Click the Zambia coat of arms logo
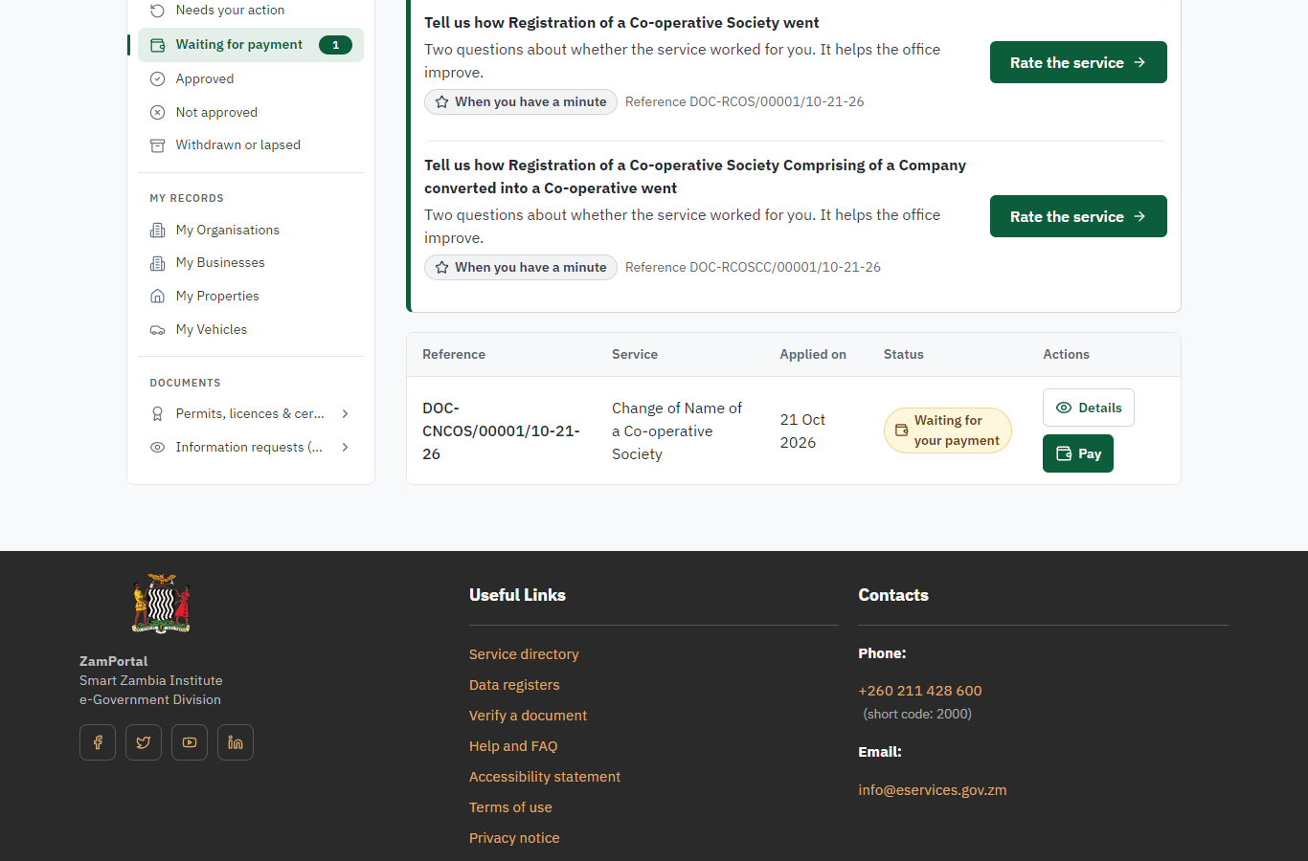 coord(161,604)
